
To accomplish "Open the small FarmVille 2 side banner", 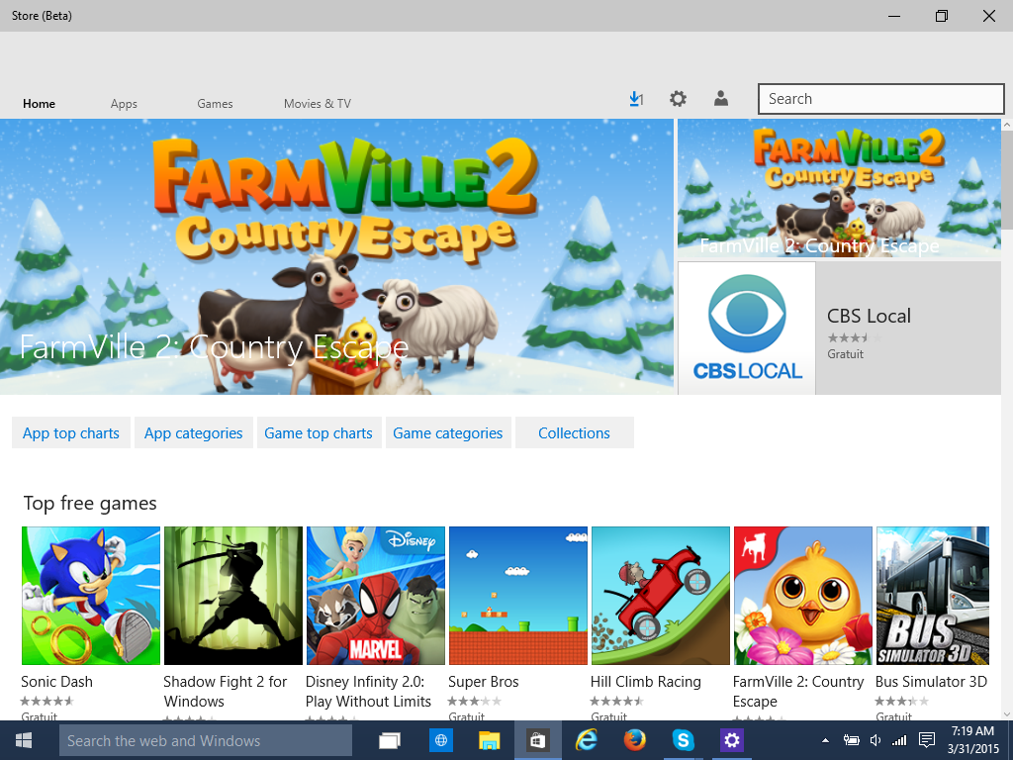I will pos(839,189).
